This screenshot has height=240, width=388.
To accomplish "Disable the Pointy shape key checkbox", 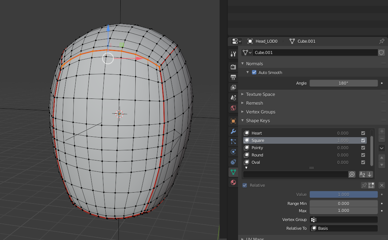I will [x=363, y=147].
